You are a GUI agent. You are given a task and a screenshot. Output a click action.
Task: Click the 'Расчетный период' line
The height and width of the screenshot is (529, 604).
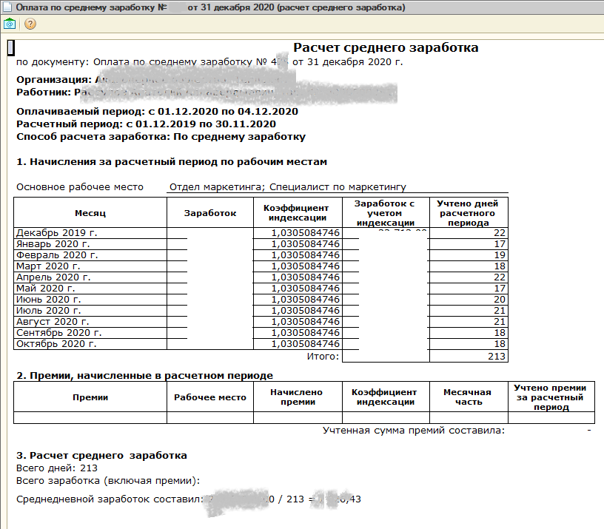146,124
